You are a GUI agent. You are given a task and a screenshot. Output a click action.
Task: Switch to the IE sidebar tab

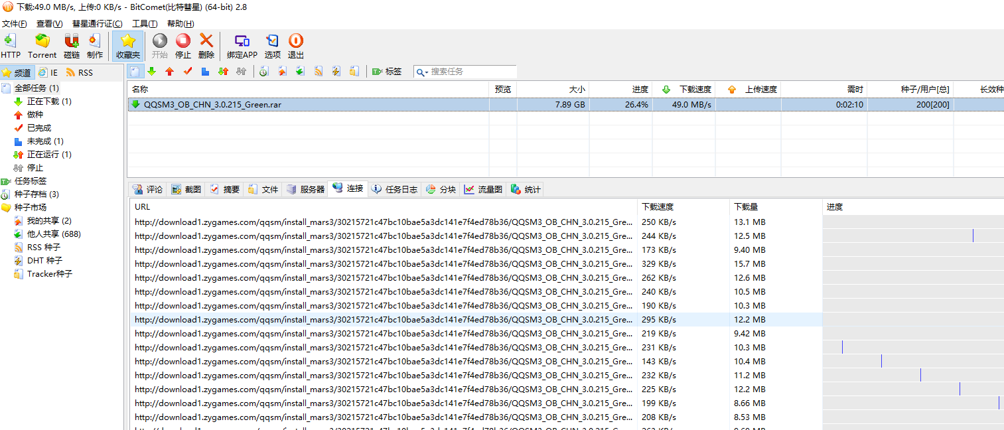pyautogui.click(x=48, y=72)
